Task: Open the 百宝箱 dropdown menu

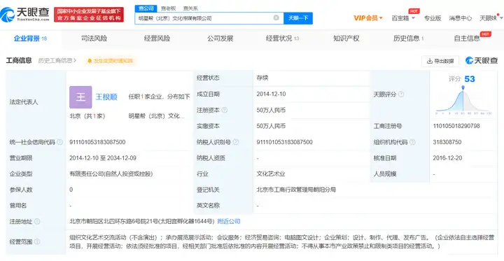Action: tap(403, 18)
